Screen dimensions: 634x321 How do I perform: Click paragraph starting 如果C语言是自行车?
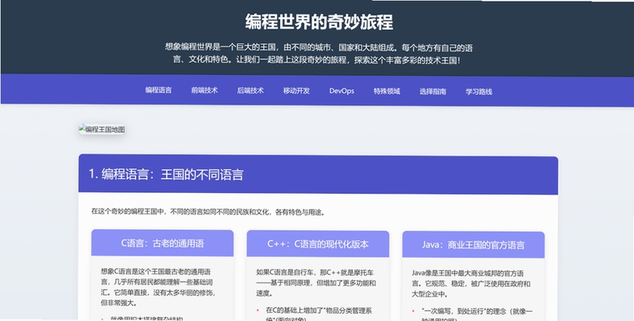coord(316,283)
